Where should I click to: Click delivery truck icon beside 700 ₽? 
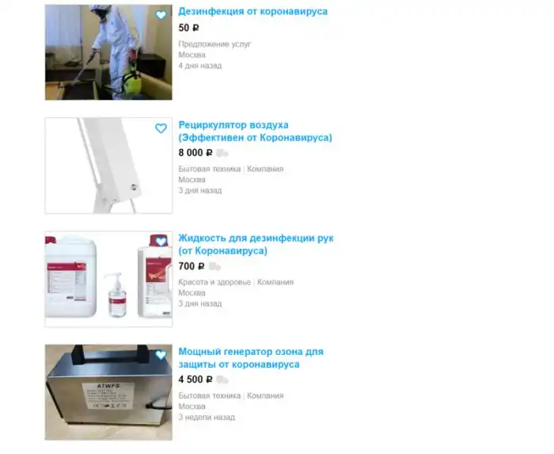tap(214, 266)
